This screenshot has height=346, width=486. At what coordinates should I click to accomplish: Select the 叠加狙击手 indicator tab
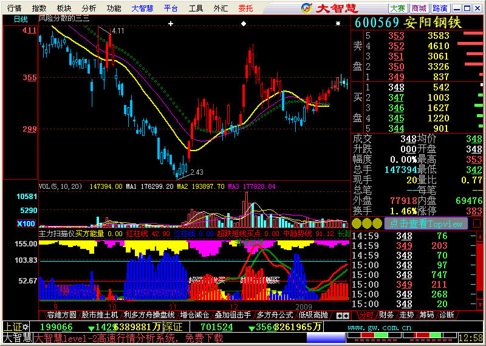pyautogui.click(x=233, y=315)
